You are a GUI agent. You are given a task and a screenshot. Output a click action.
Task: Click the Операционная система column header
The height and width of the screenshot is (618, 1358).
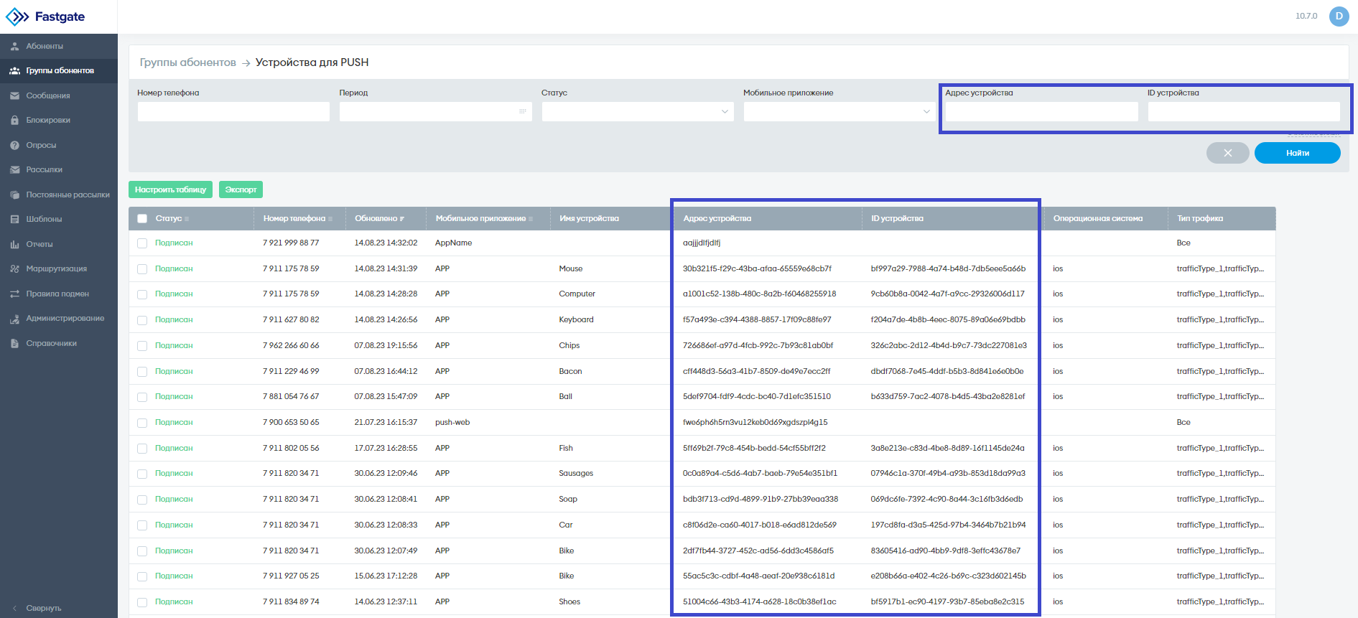(x=1097, y=219)
